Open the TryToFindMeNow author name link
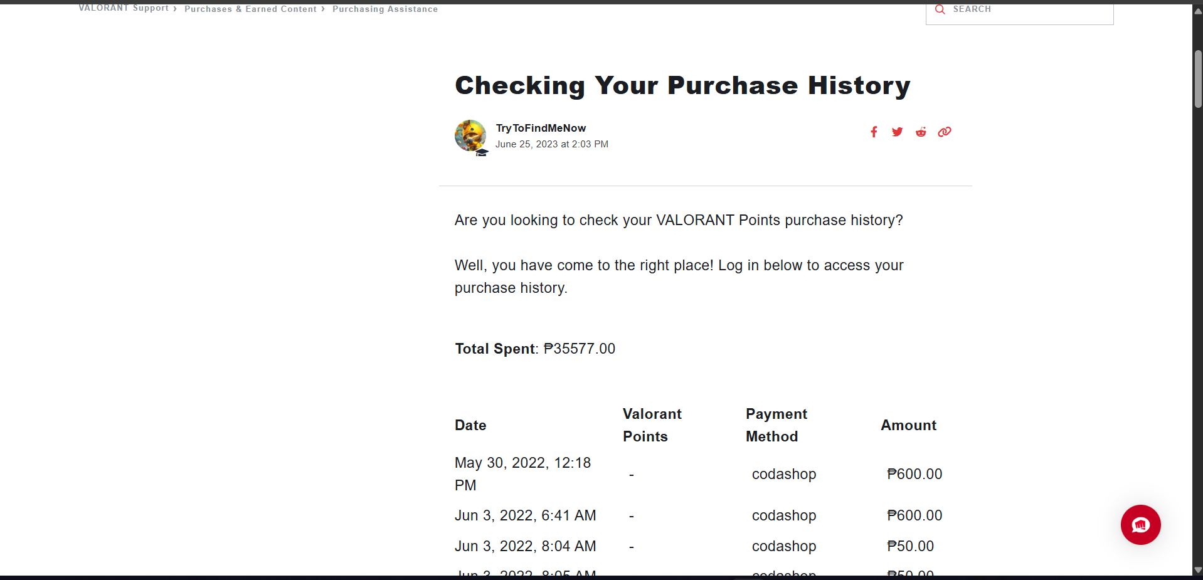Screen dimensions: 1203x580 tap(541, 128)
